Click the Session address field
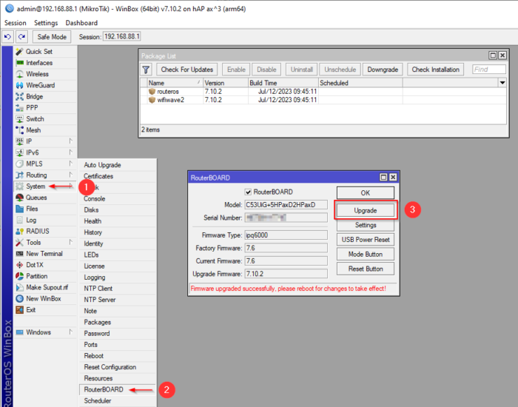The image size is (518, 407). (122, 36)
